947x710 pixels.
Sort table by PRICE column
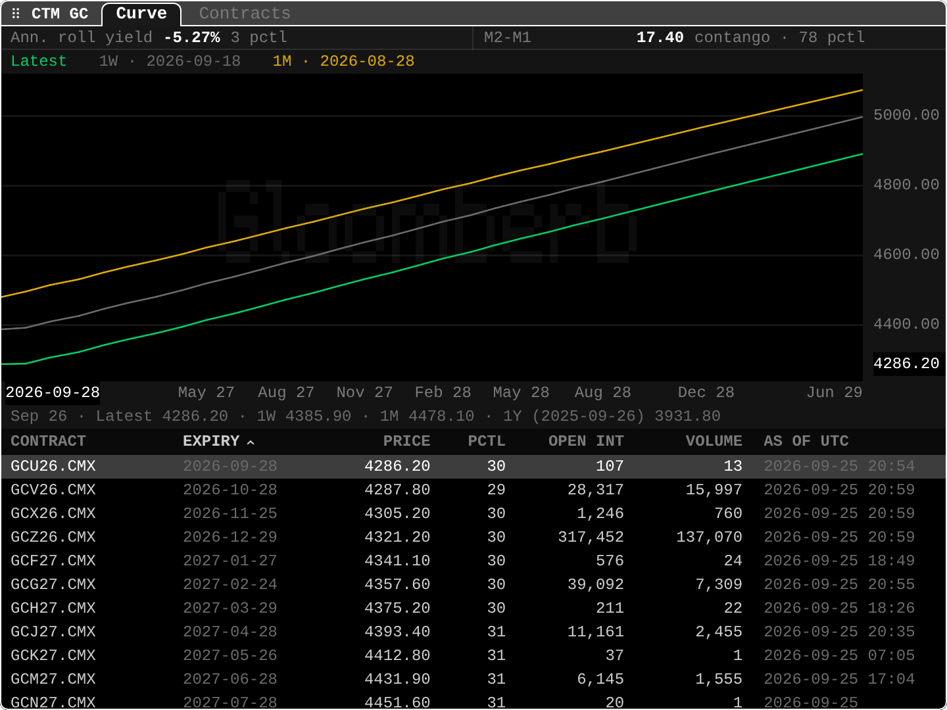coord(406,441)
